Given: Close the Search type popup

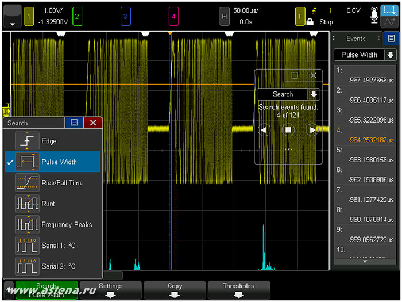Looking at the screenshot, I should click(x=93, y=123).
